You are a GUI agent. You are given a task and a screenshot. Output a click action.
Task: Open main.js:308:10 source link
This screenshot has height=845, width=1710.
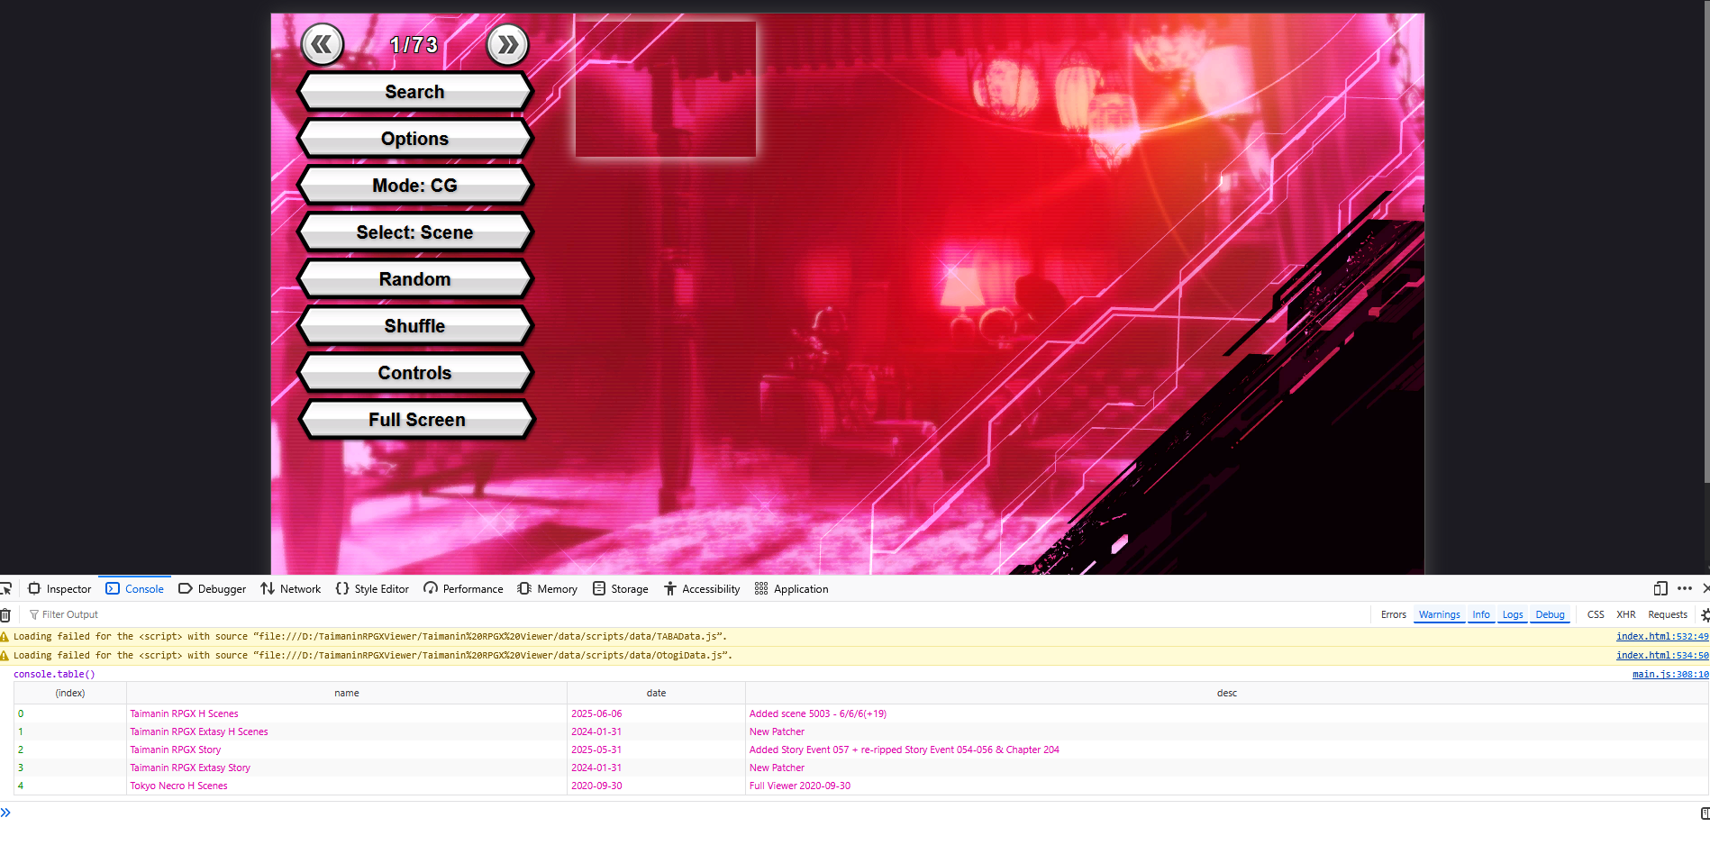coord(1669,674)
